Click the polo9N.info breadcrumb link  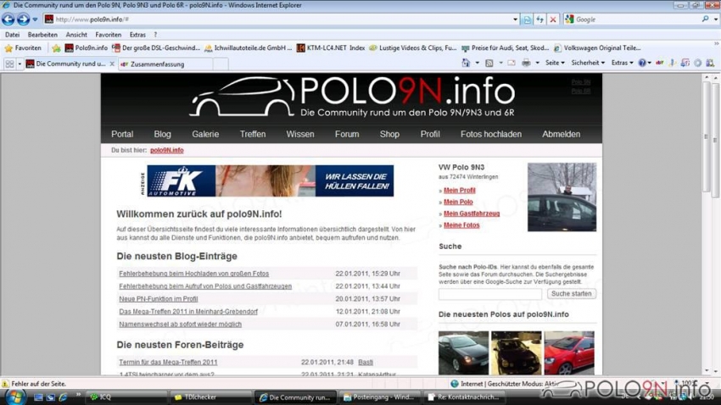166,150
